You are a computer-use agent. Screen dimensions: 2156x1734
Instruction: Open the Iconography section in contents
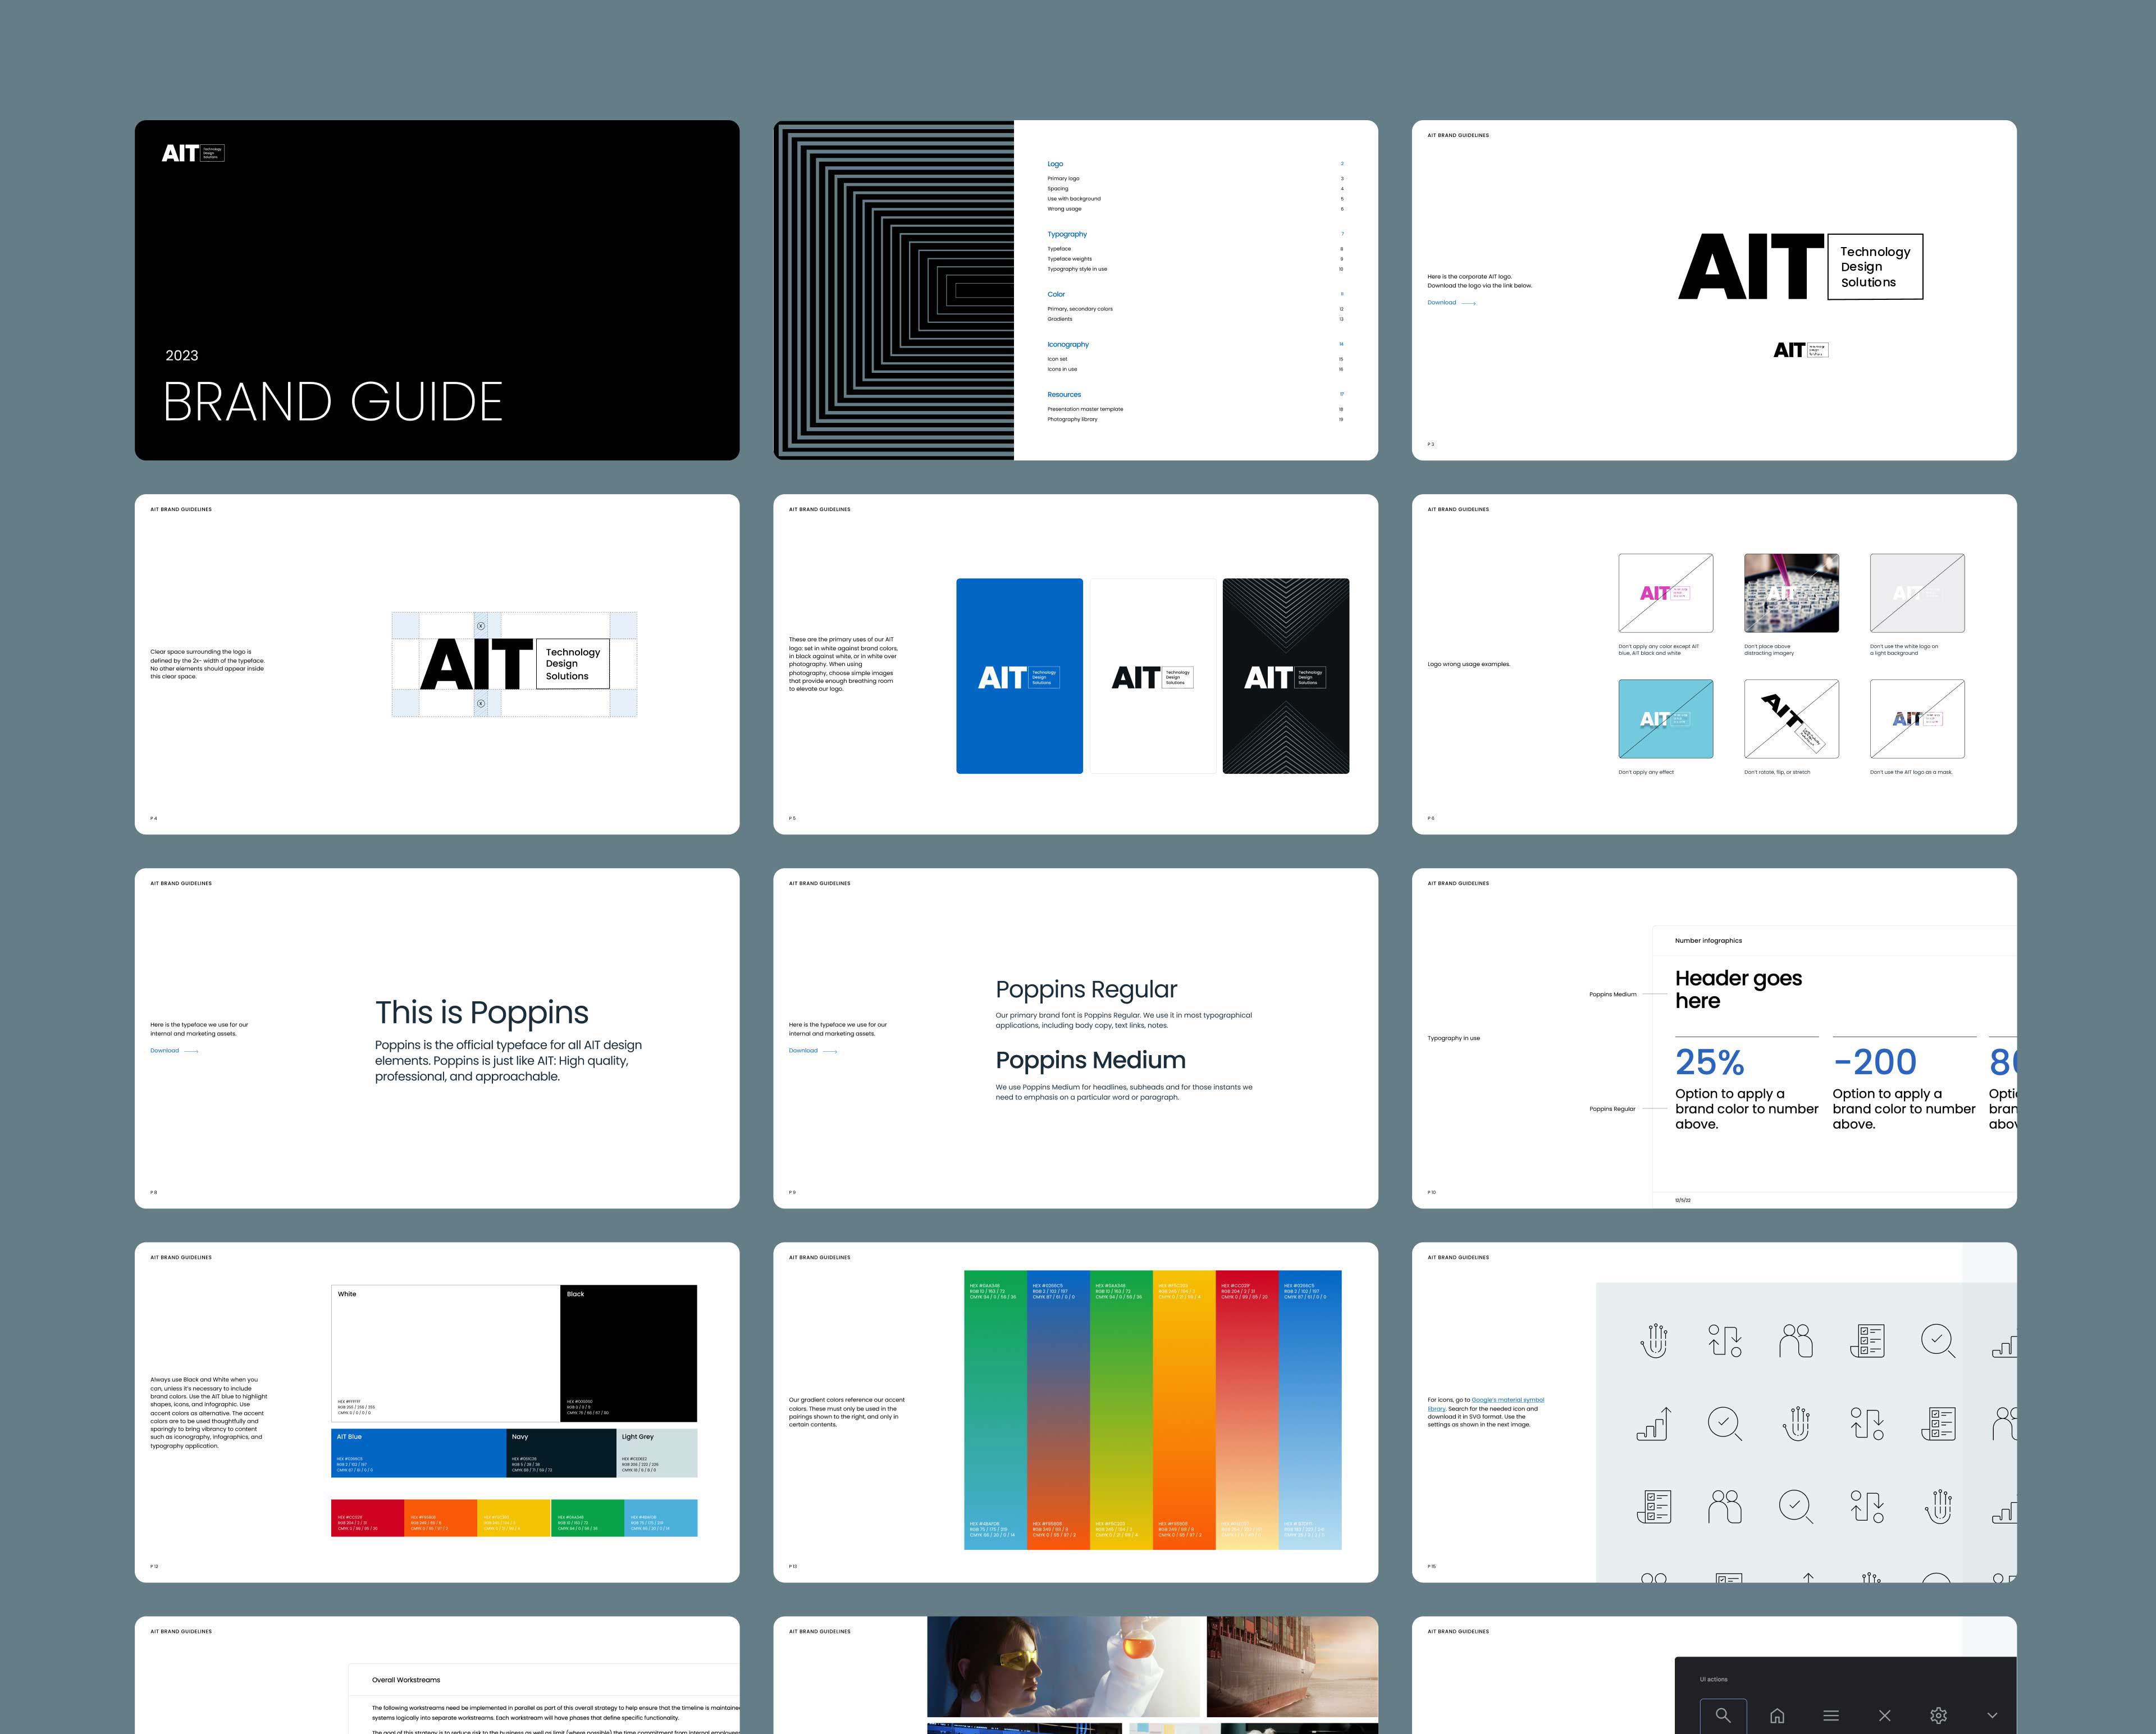pyautogui.click(x=1068, y=344)
